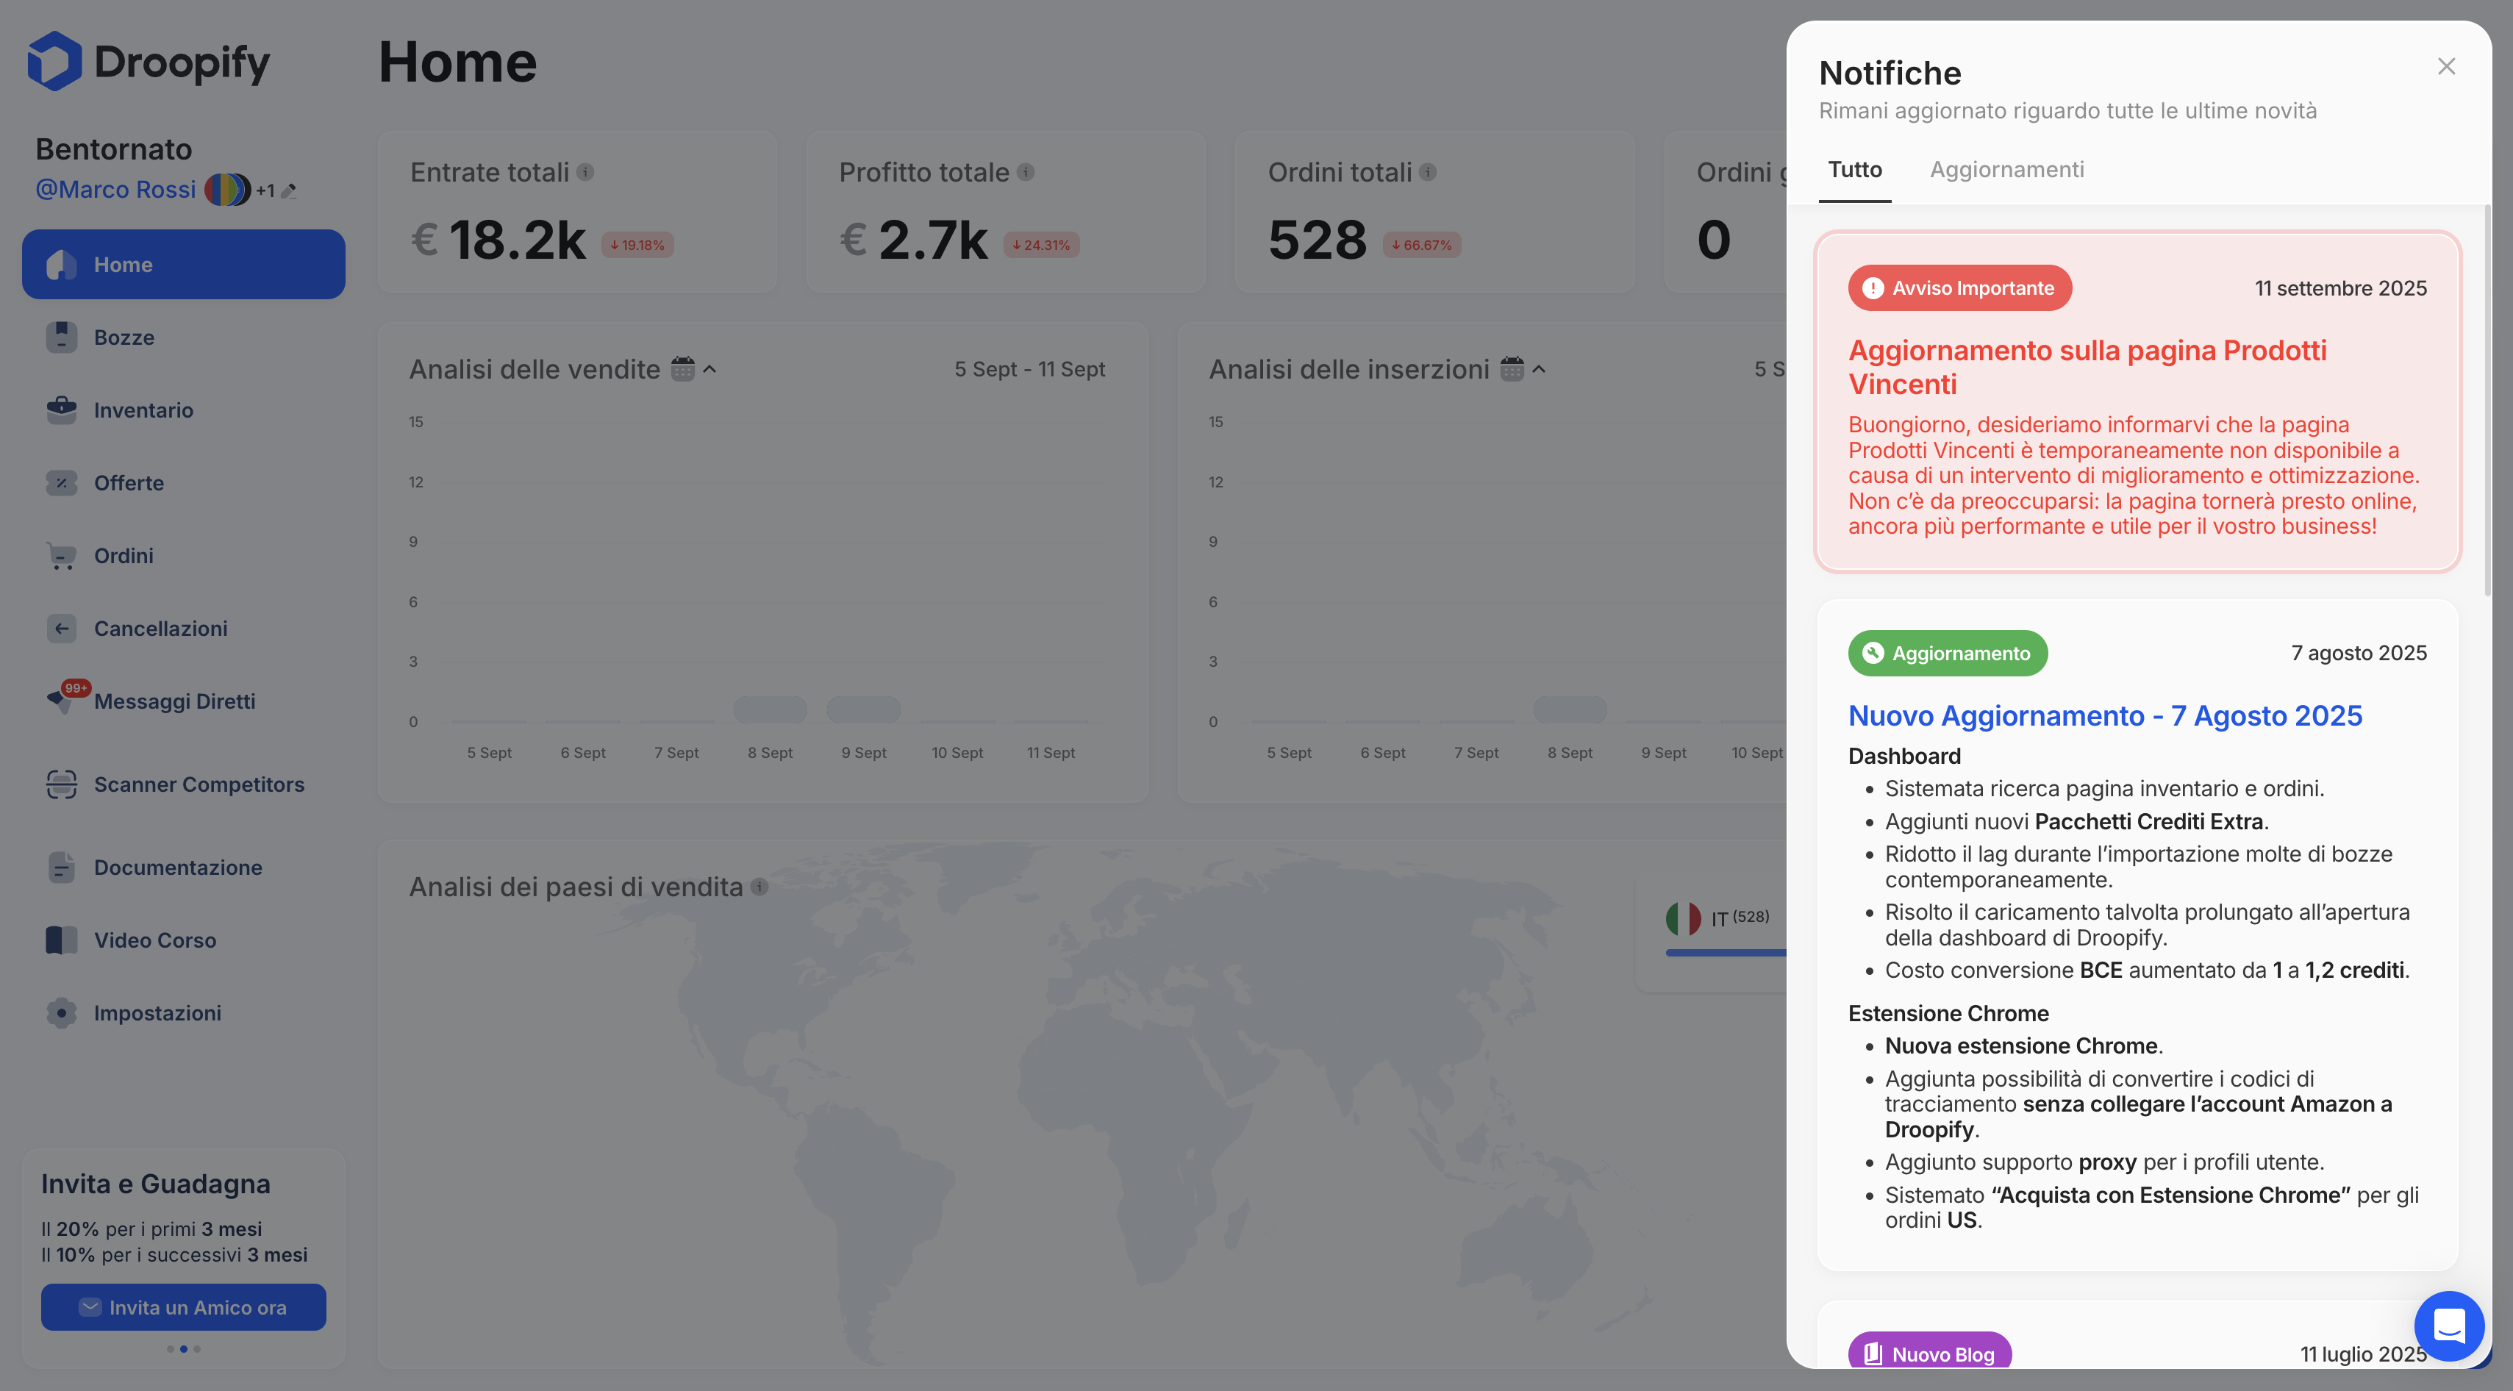Viewport: 2513px width, 1391px height.
Task: Open the chat support bubble
Action: click(x=2448, y=1326)
